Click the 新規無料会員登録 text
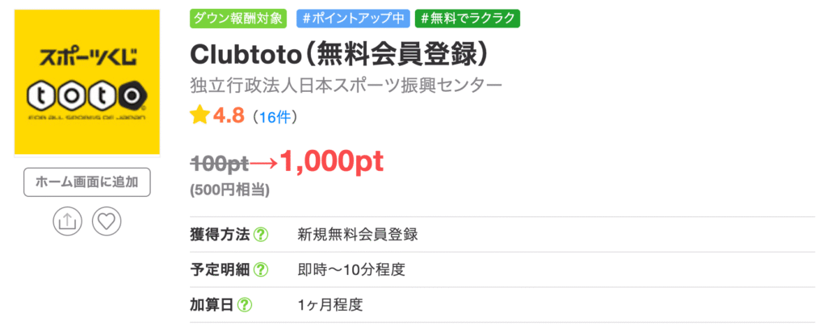 [358, 235]
